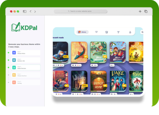Viewport: 159px width, 115px height.
Task: Open the Paul book cover
Action: tap(136, 81)
